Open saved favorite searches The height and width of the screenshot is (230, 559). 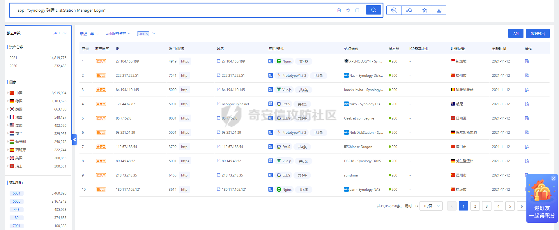pos(424,10)
